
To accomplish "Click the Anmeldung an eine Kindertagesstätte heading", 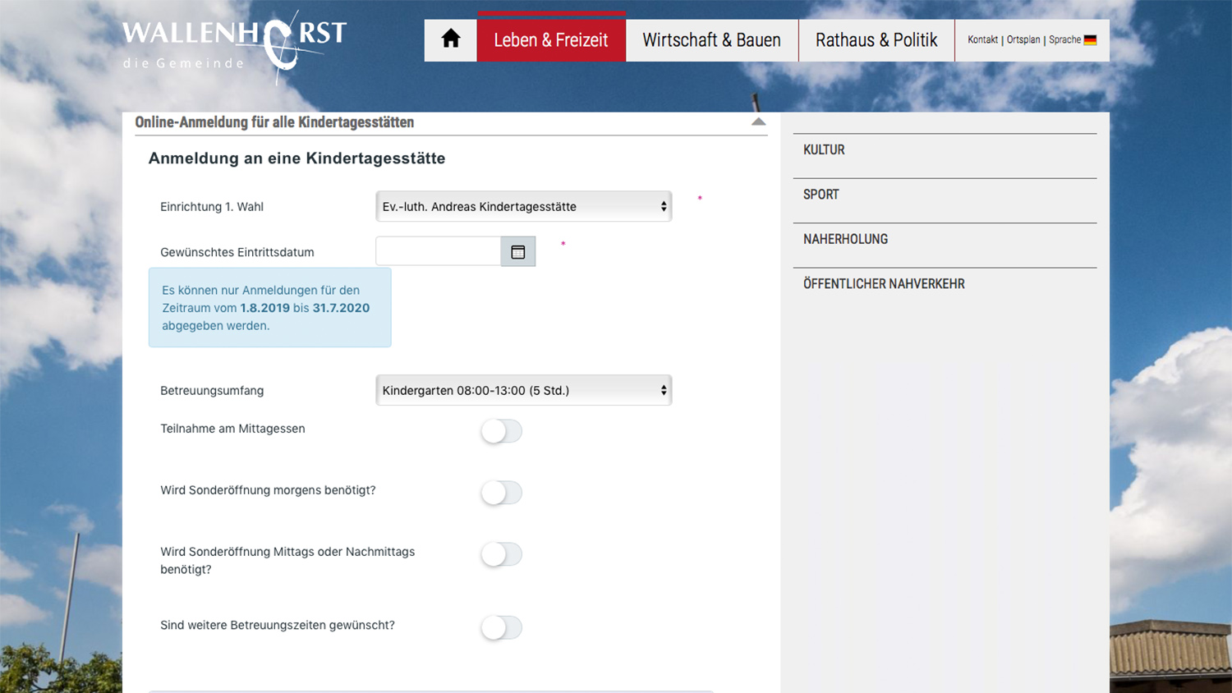I will [297, 158].
